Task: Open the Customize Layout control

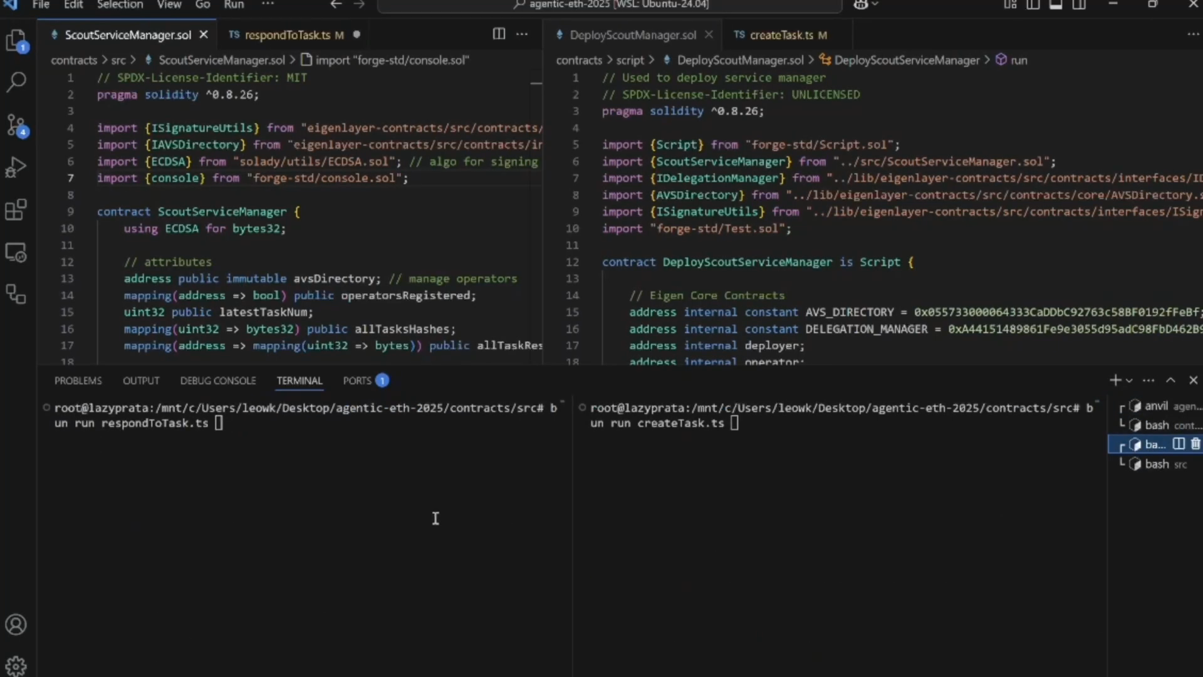Action: pos(1011,4)
